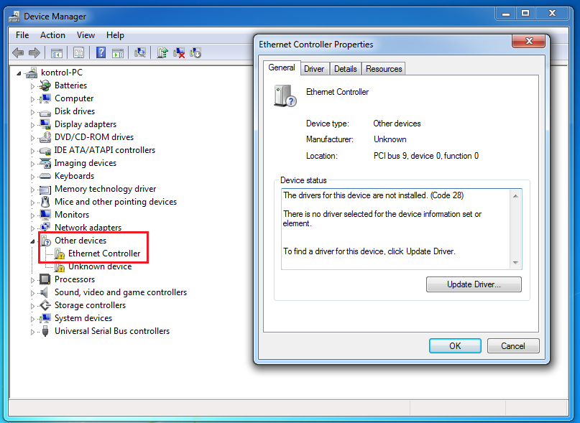Select the Keyboards category icon
Viewport: 580px width, 423px height.
click(45, 176)
